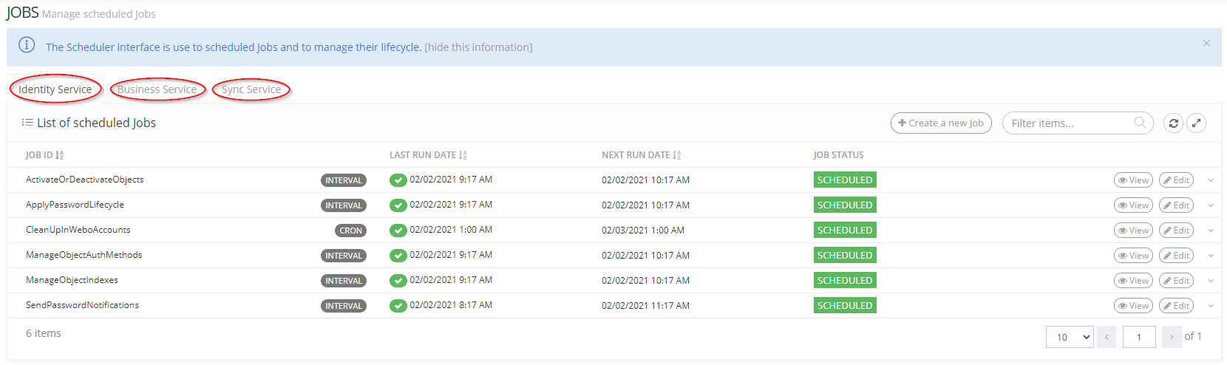
Task: Click Create a new Job button
Action: (941, 123)
